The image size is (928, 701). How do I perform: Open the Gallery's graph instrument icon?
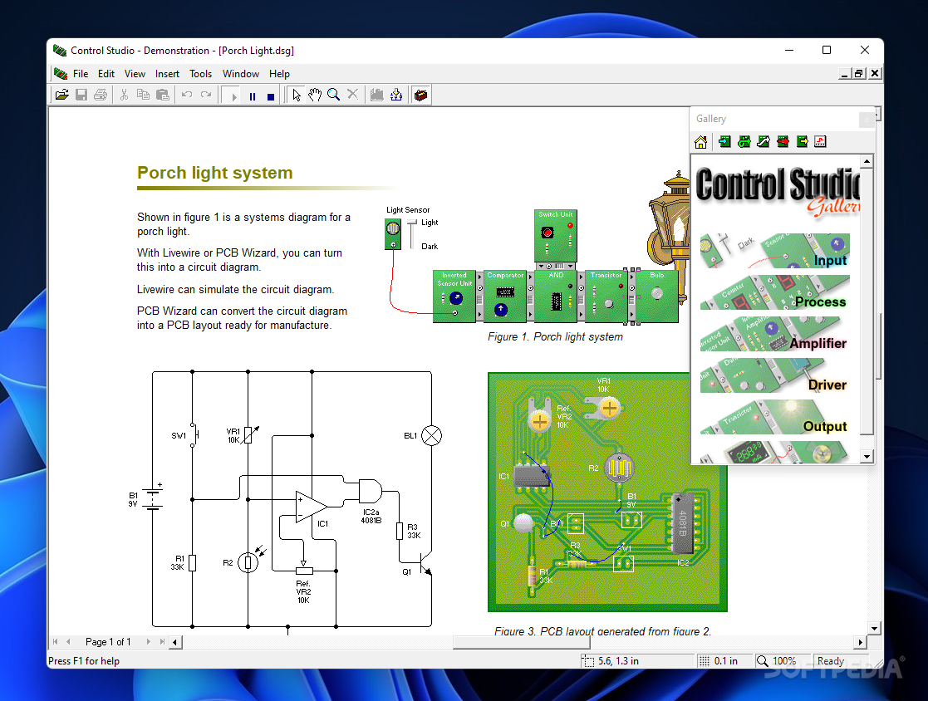click(x=820, y=141)
